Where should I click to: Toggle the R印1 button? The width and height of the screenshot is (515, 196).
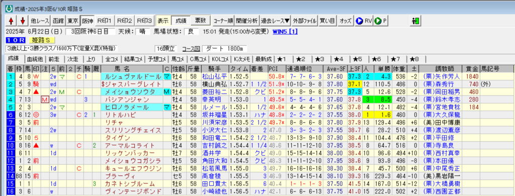click(105, 21)
